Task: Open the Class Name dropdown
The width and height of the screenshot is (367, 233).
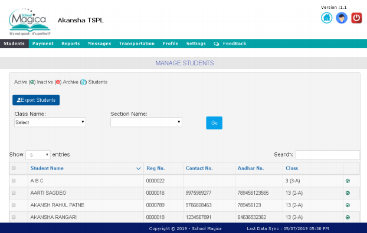Action: click(50, 122)
